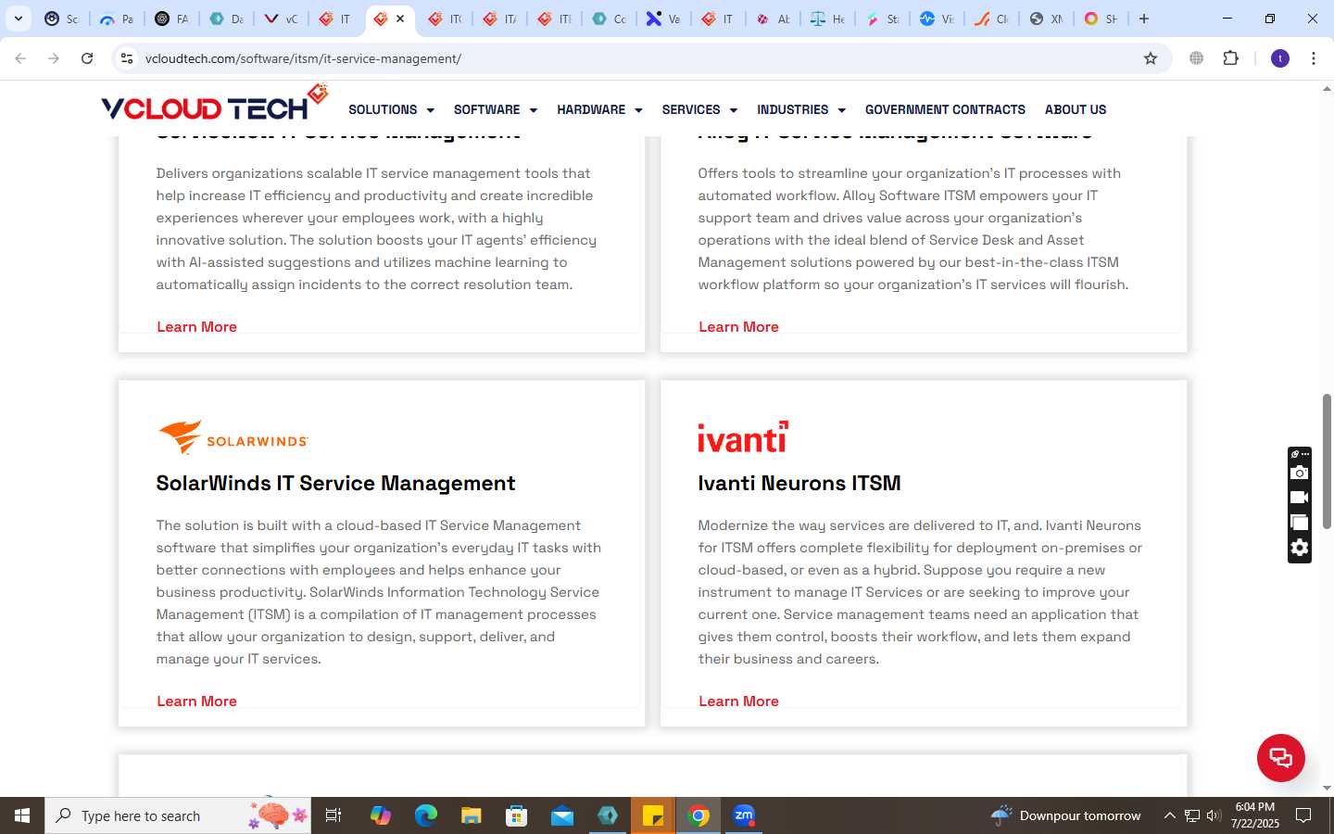The image size is (1334, 834).
Task: Click the page vertical scrollbar thumb
Action: tap(1327, 461)
